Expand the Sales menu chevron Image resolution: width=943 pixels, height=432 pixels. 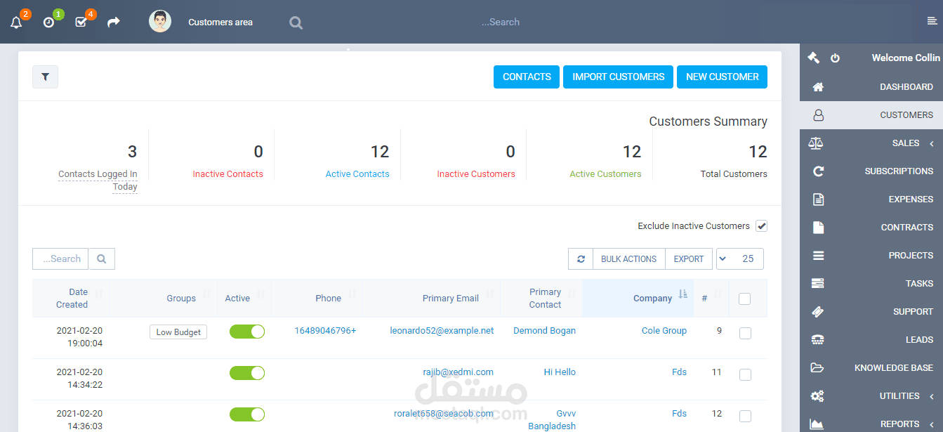click(932, 144)
